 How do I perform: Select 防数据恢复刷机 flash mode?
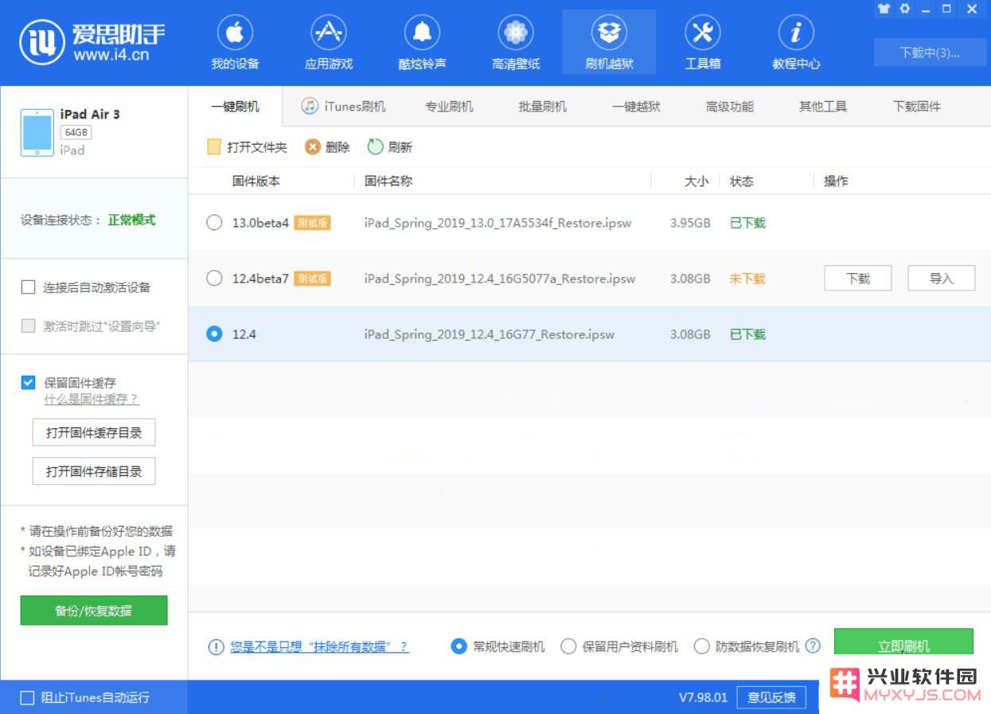[701, 646]
